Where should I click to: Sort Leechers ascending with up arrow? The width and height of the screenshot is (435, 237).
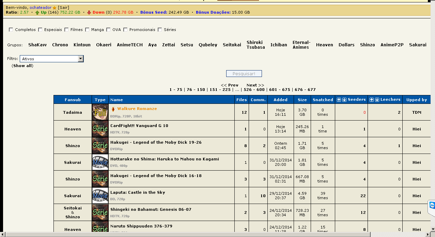(372, 100)
